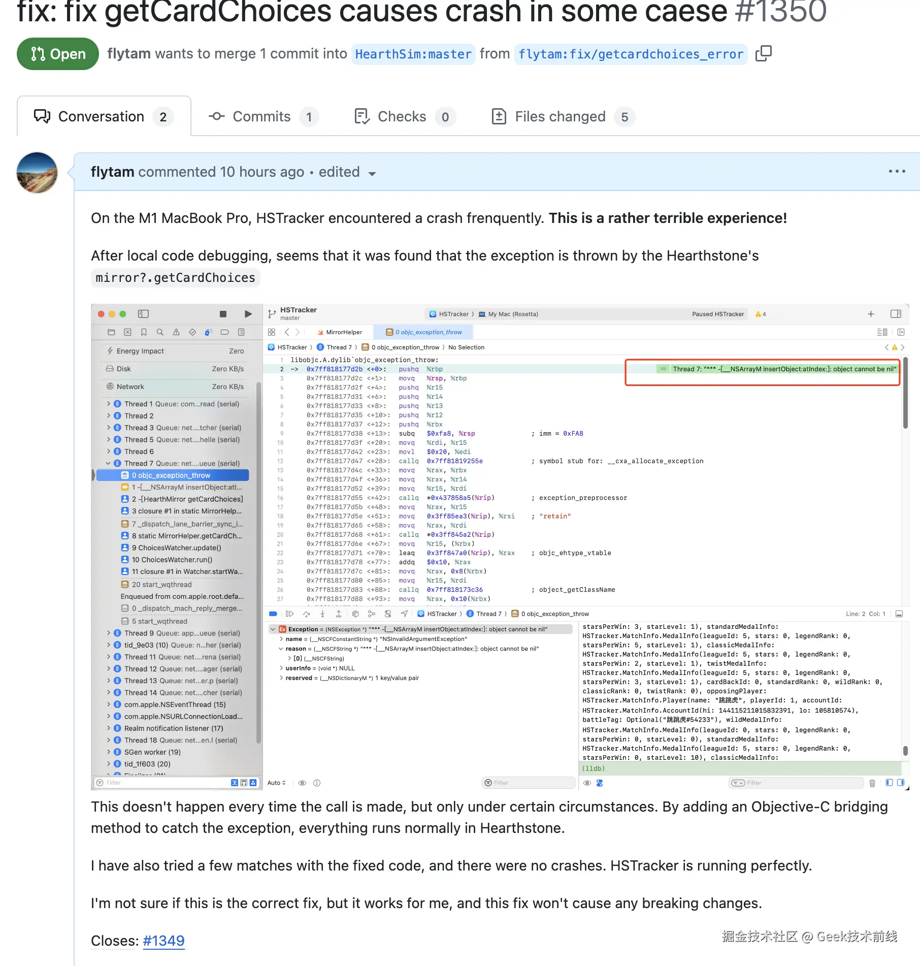
Task: Open the Report navigator icon
Action: (241, 332)
